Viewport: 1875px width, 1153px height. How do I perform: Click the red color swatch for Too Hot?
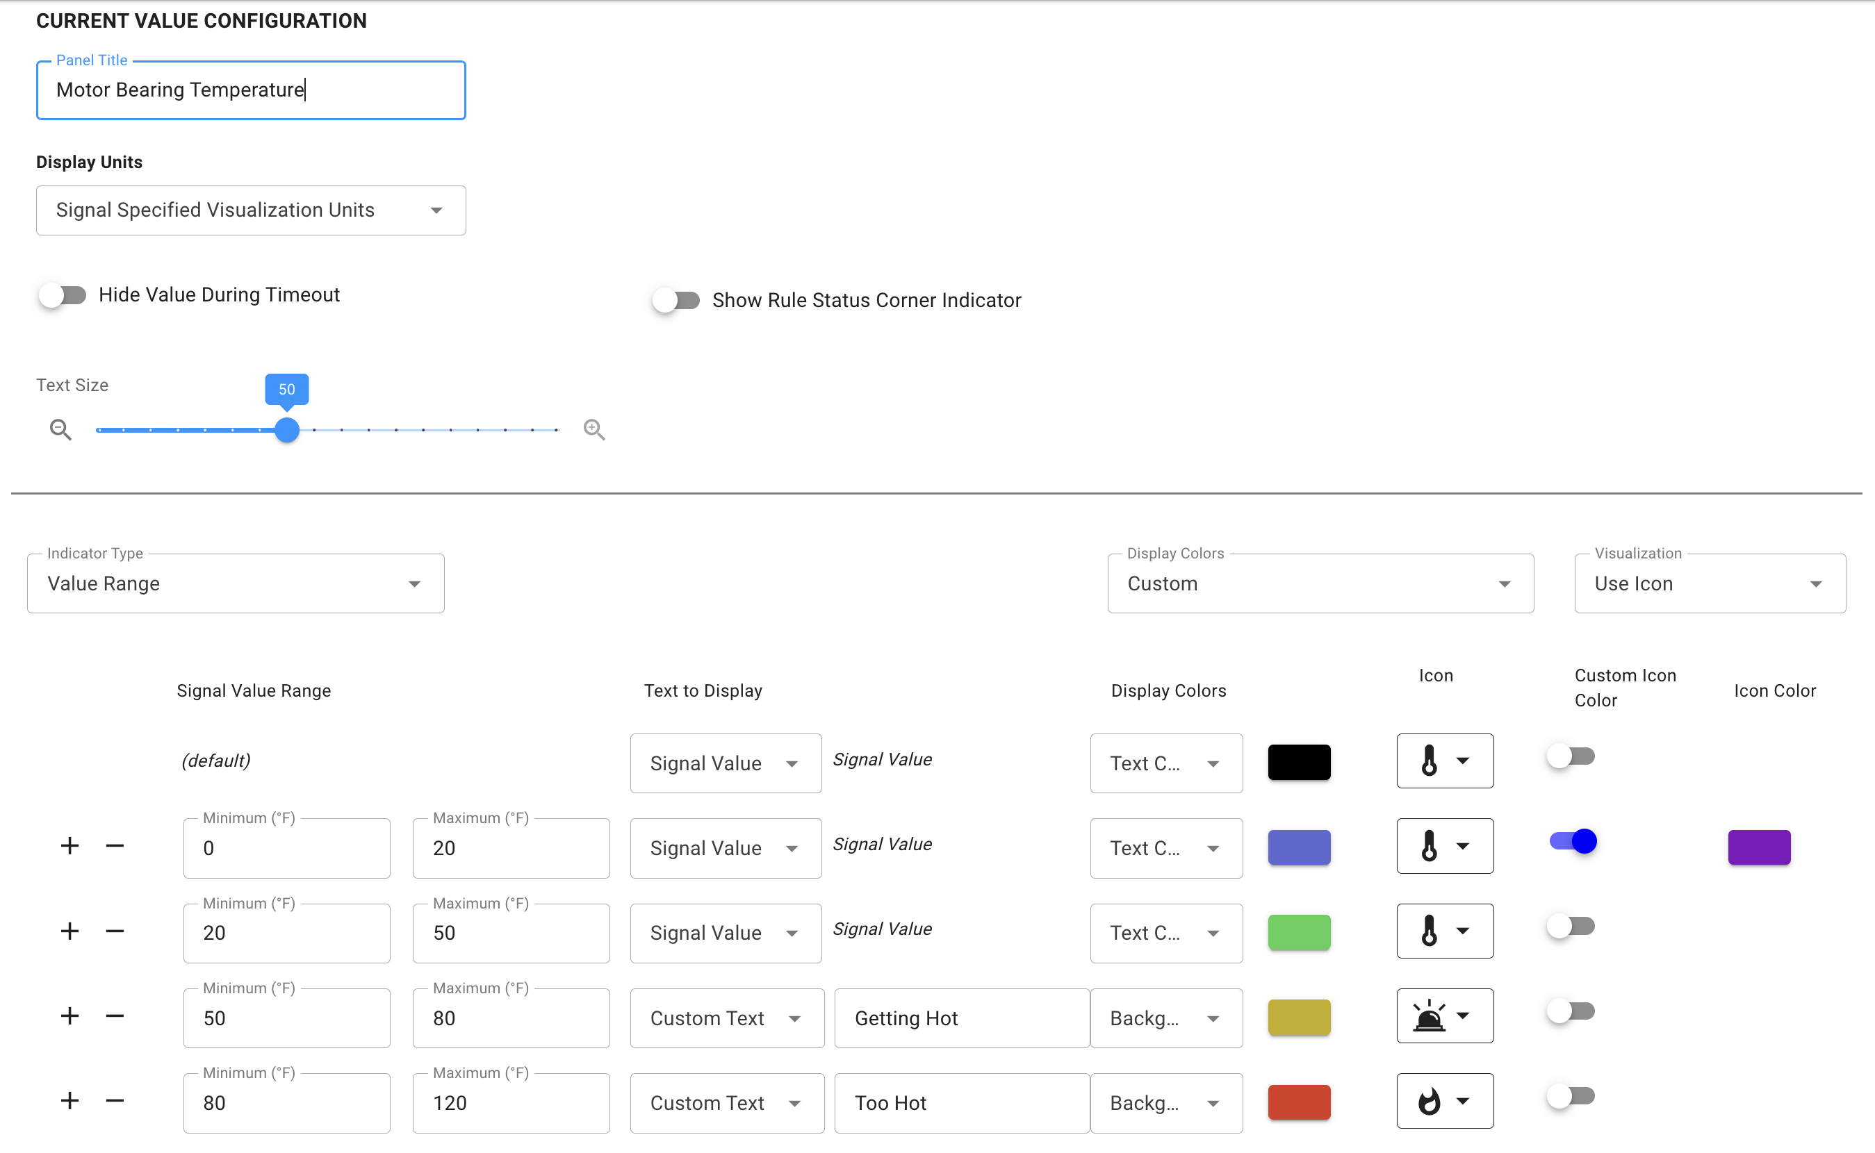[1298, 1103]
